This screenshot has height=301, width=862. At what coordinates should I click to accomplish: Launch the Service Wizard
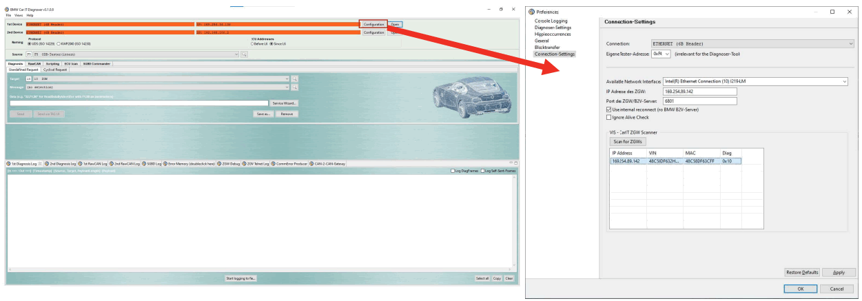[284, 103]
